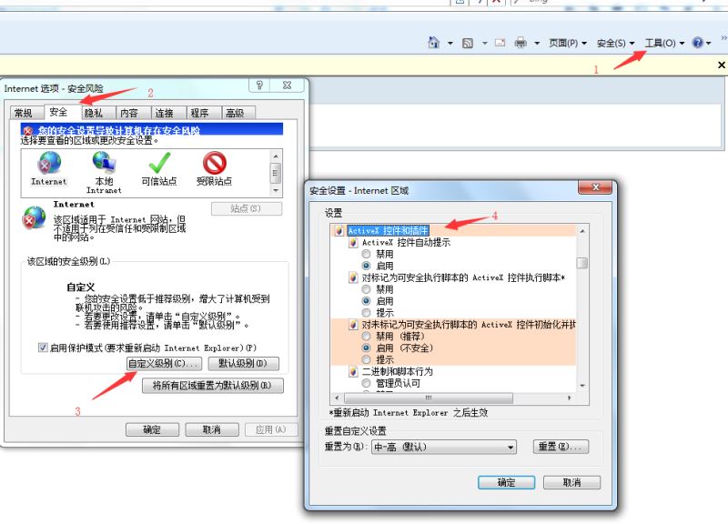Click the settings list vertical scrollbar thumb
The image size is (728, 524).
coord(582,263)
